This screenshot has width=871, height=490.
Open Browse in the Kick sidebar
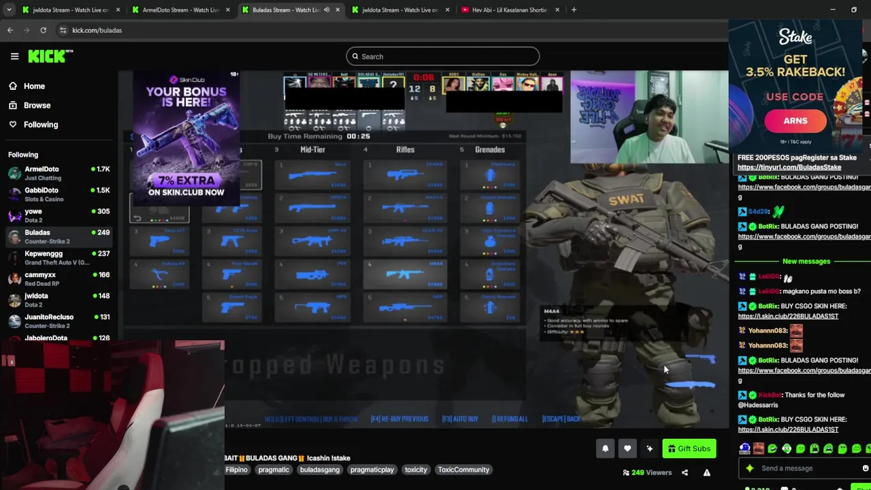pos(37,105)
